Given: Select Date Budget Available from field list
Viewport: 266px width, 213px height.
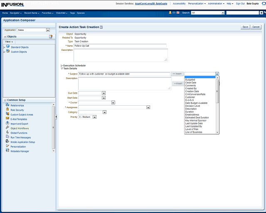Looking at the screenshot, I should pyautogui.click(x=196, y=103).
